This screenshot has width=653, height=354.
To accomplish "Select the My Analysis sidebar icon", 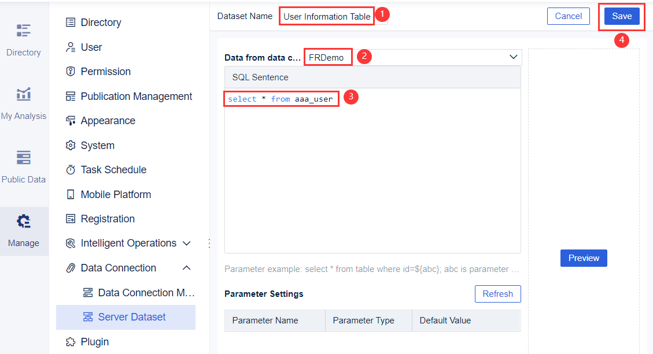I will pyautogui.click(x=23, y=101).
